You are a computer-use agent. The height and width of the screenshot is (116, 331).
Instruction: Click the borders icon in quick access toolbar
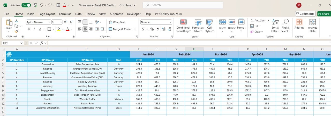[x=58, y=5]
